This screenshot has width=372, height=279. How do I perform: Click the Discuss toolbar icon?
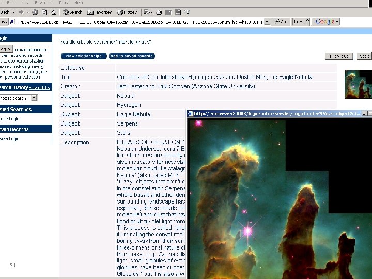178,12
